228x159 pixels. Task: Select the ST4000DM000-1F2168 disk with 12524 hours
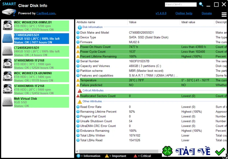point(41,64)
